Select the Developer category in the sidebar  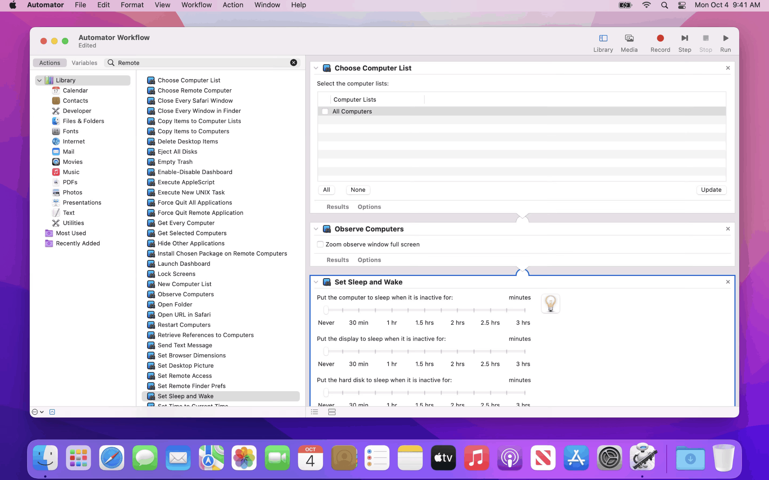(x=77, y=111)
